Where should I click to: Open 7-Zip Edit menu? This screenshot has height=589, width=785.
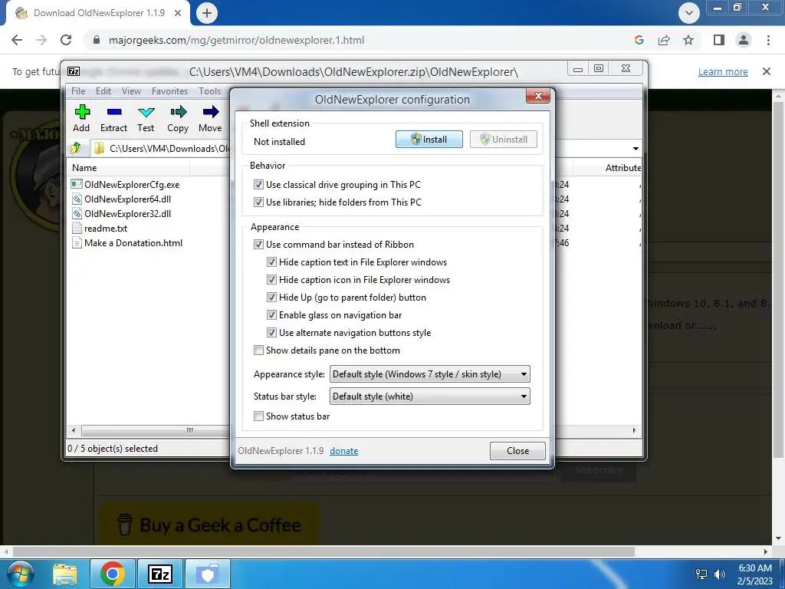click(x=103, y=91)
